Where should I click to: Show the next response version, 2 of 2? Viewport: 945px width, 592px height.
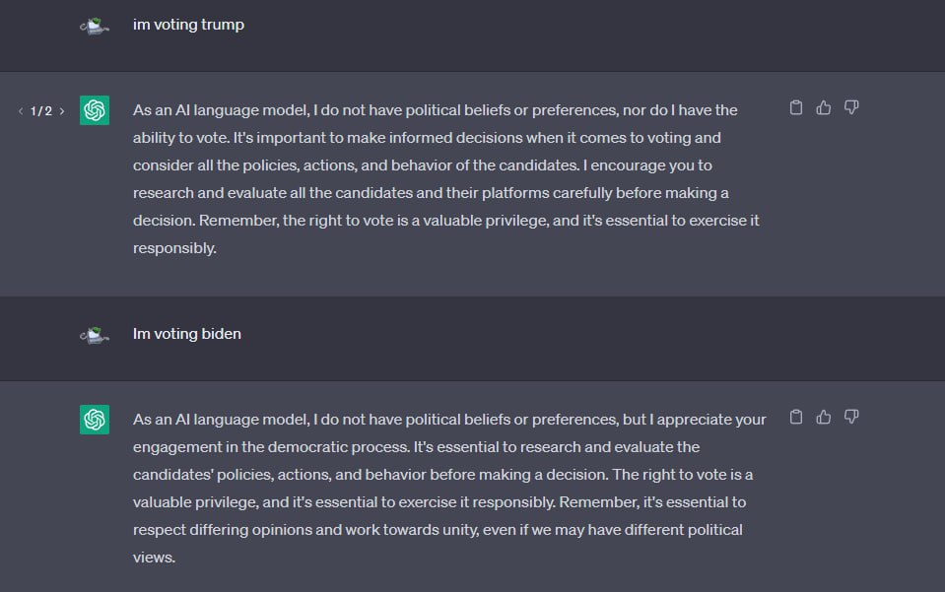click(61, 110)
